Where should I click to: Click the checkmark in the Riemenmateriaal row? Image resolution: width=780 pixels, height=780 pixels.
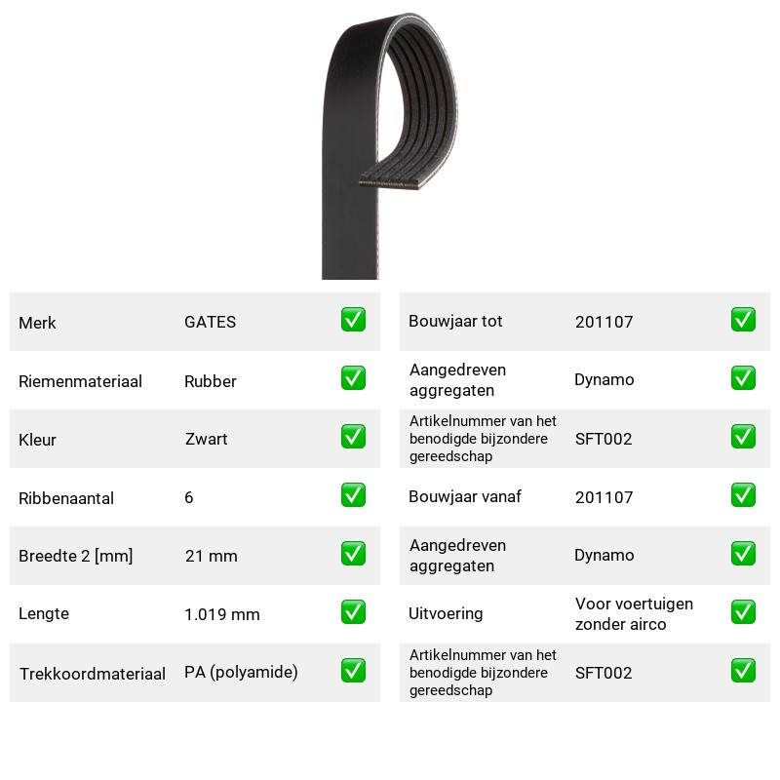tap(353, 378)
